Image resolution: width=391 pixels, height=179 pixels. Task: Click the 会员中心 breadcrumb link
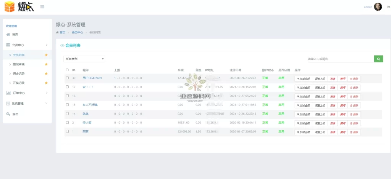point(77,32)
